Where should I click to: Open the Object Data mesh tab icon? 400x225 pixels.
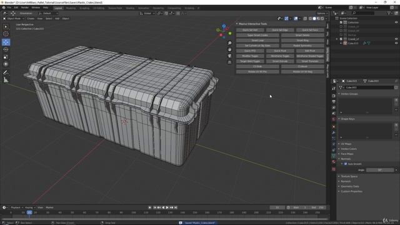pos(334,156)
